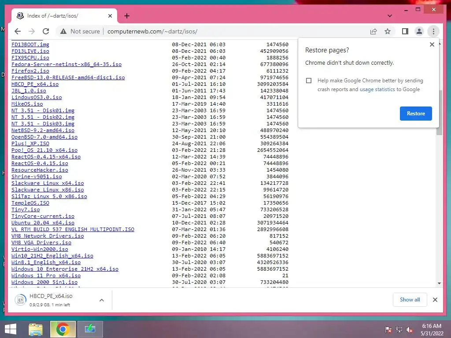Image resolution: width=451 pixels, height=338 pixels.
Task: Download Fedora-Server-netinst-x86_64-35.iso
Action: 67,64
